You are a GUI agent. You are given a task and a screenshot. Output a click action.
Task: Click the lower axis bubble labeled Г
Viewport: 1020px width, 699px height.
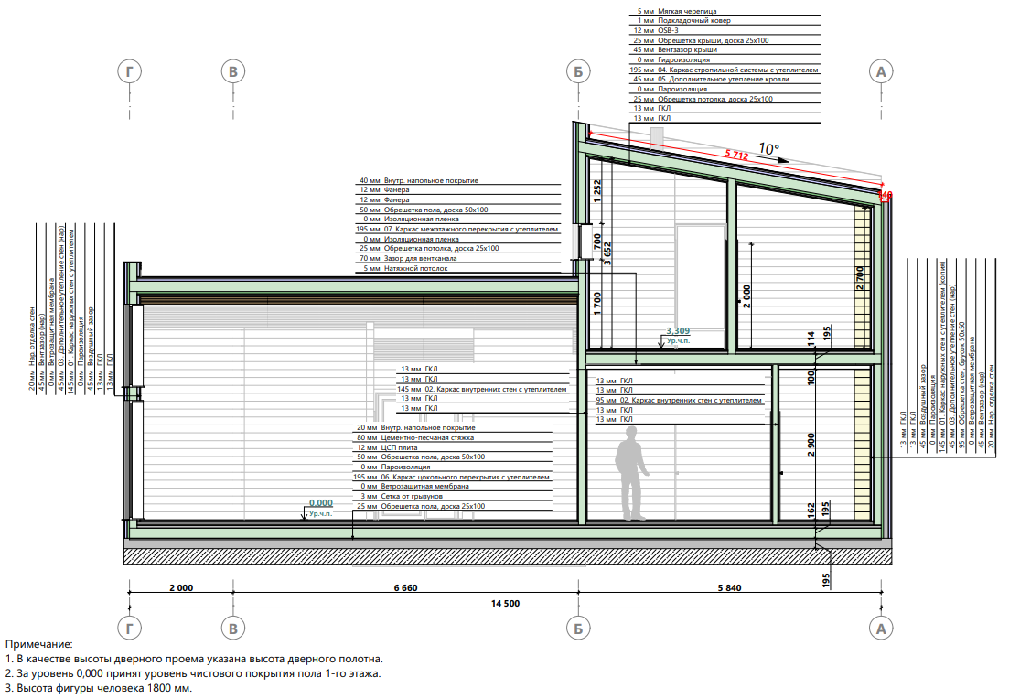[x=131, y=629]
